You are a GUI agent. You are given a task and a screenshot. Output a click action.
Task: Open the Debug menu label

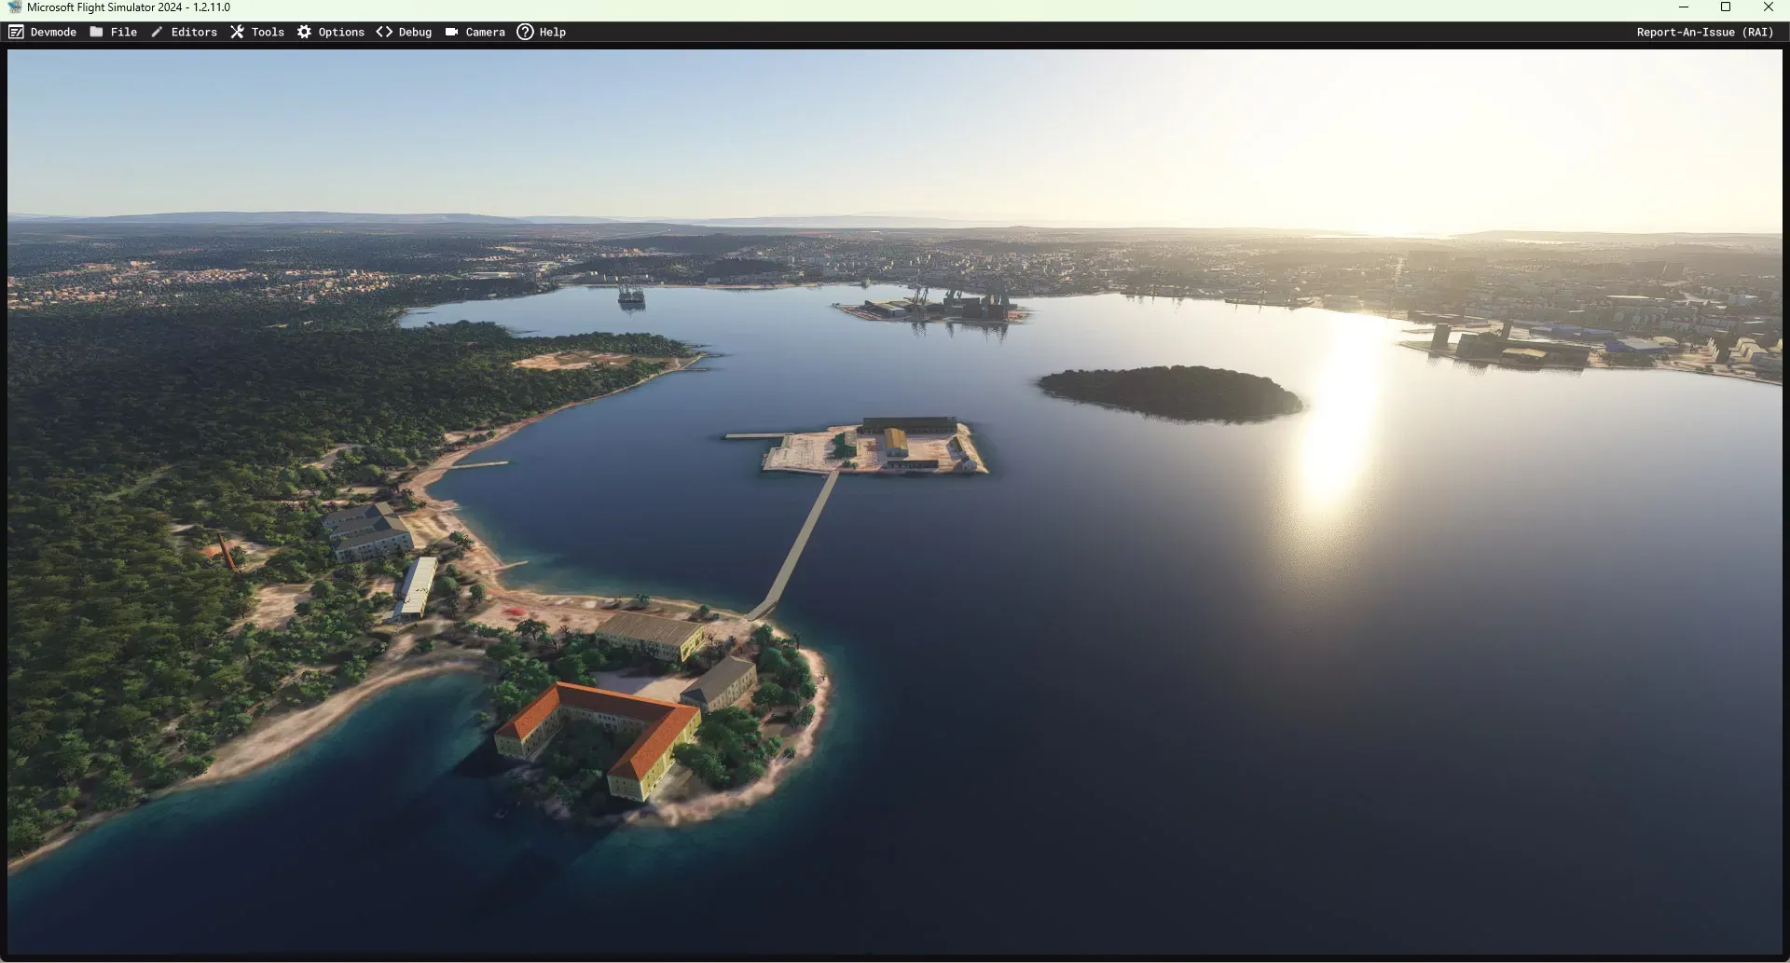pos(415,32)
